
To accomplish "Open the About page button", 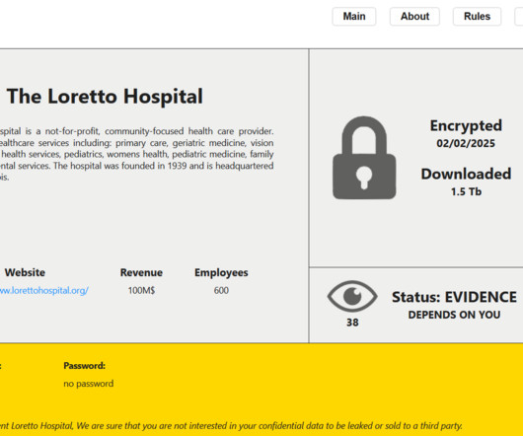I will click(414, 17).
